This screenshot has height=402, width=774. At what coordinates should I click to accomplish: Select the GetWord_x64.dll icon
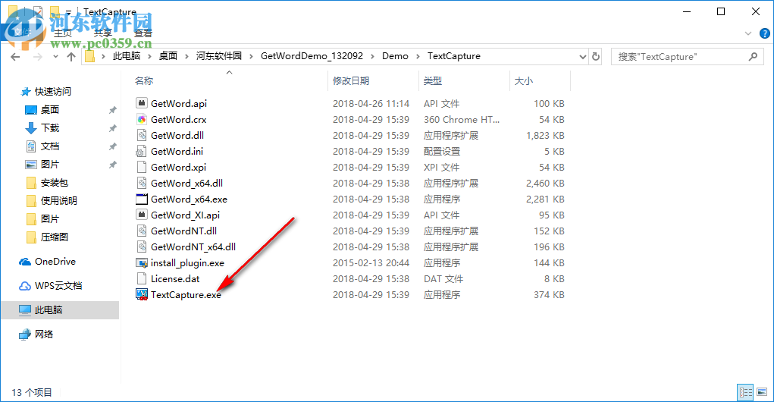[142, 183]
